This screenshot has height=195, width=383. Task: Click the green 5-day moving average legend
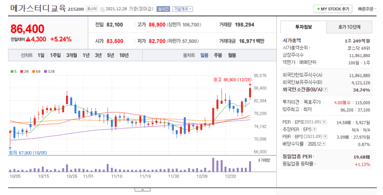click(14, 72)
